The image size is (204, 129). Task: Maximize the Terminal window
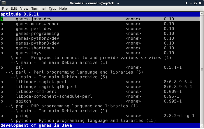(x=196, y=3)
